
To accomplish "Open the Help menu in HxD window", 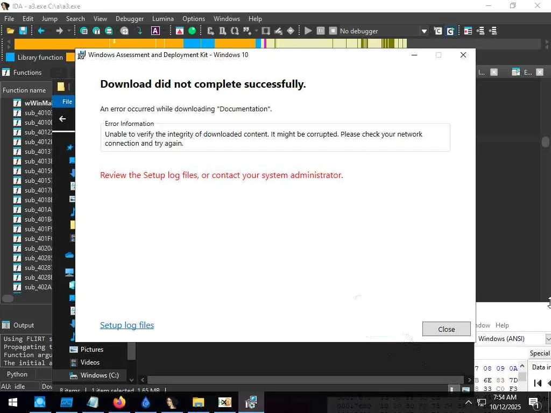I will (x=502, y=325).
